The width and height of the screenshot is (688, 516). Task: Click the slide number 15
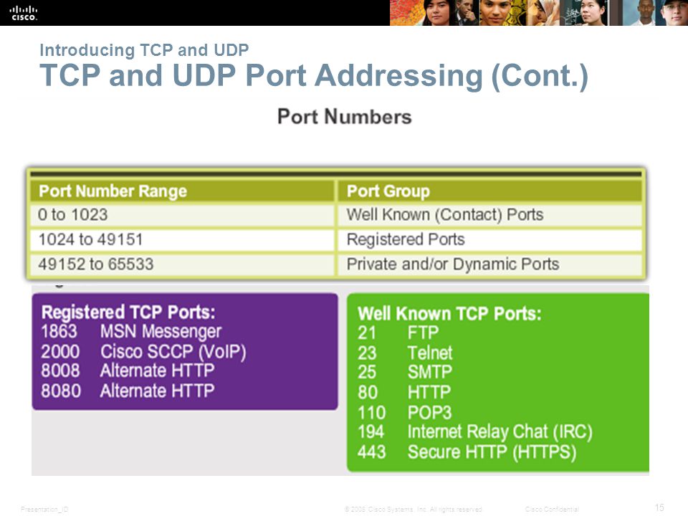[x=659, y=507]
